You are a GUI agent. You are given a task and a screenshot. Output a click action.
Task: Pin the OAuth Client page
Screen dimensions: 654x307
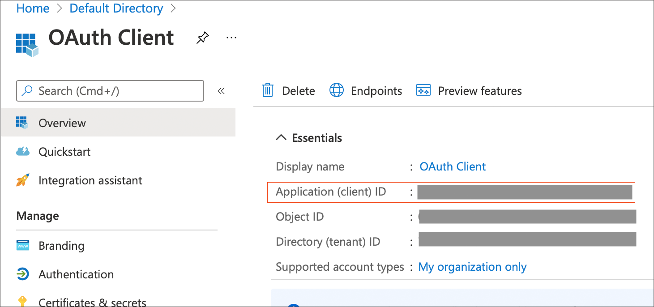coord(202,38)
